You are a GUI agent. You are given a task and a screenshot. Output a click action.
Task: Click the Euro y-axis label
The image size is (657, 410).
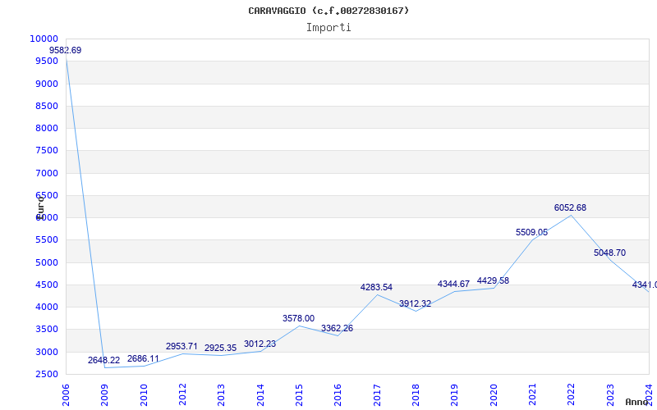[40, 207]
